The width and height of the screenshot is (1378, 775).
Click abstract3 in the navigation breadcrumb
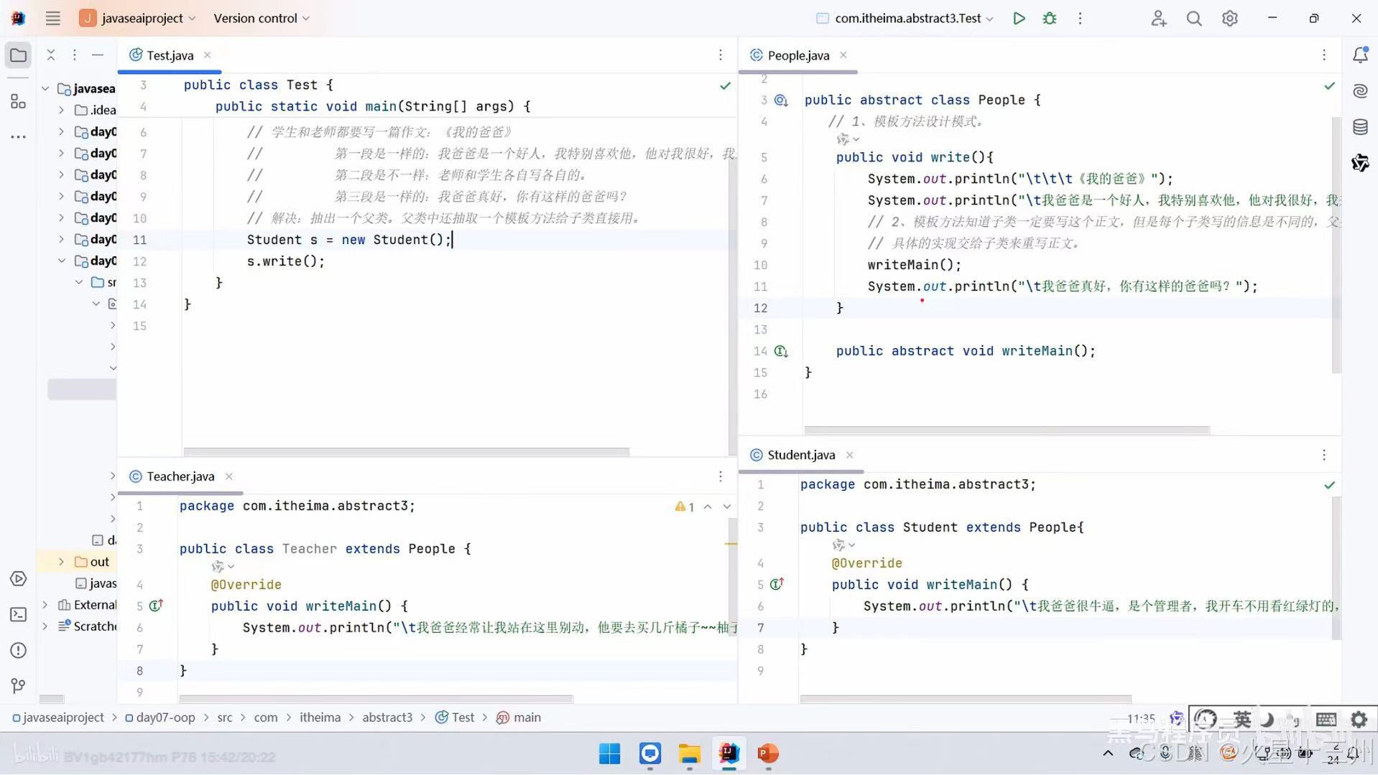[387, 717]
